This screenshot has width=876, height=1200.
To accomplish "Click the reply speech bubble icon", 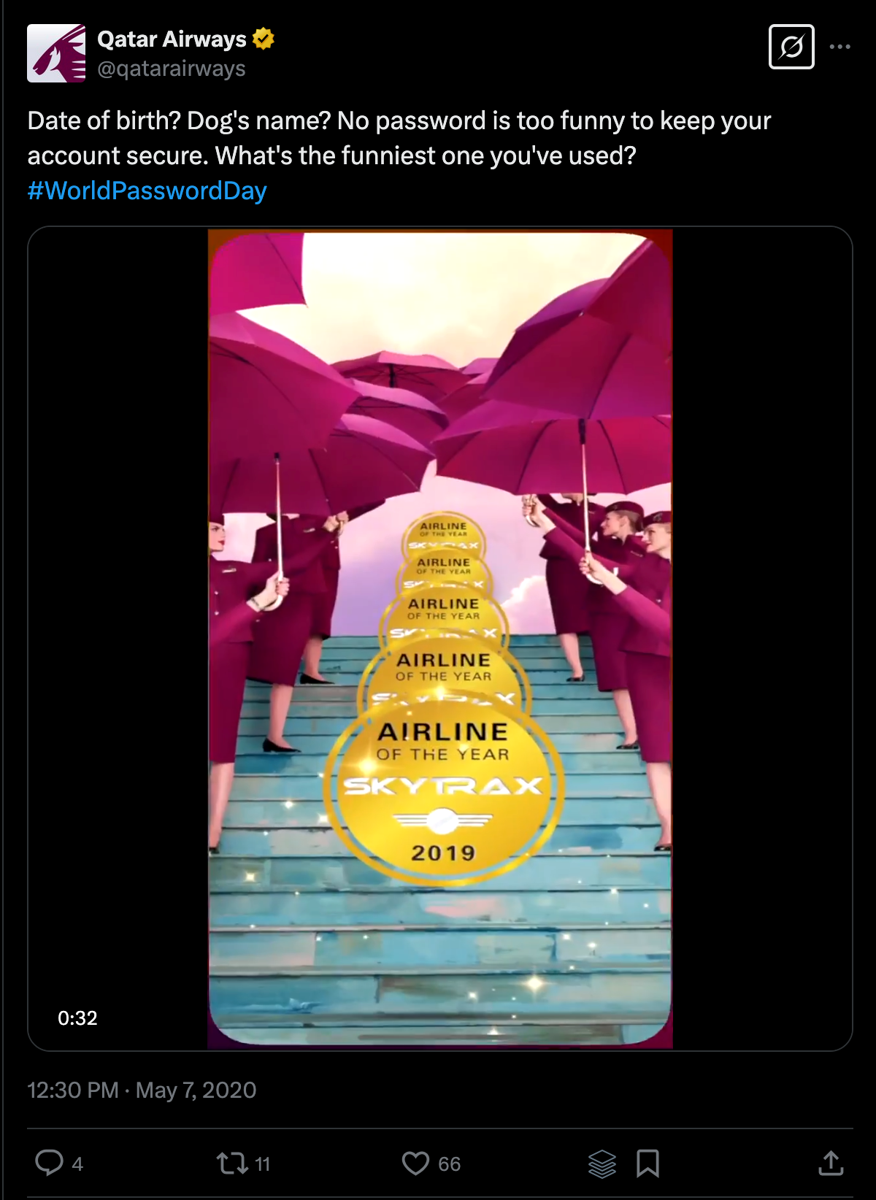I will coord(50,1163).
